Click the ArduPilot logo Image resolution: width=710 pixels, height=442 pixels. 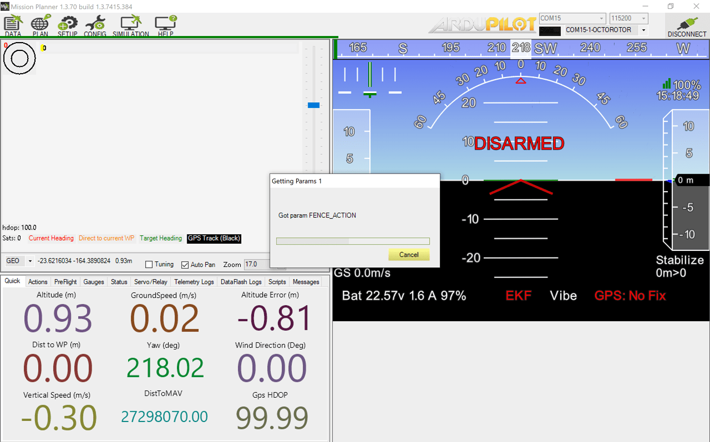click(483, 24)
